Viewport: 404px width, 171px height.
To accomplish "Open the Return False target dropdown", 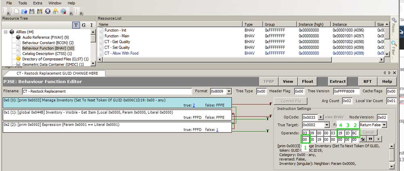I will (x=384, y=125).
